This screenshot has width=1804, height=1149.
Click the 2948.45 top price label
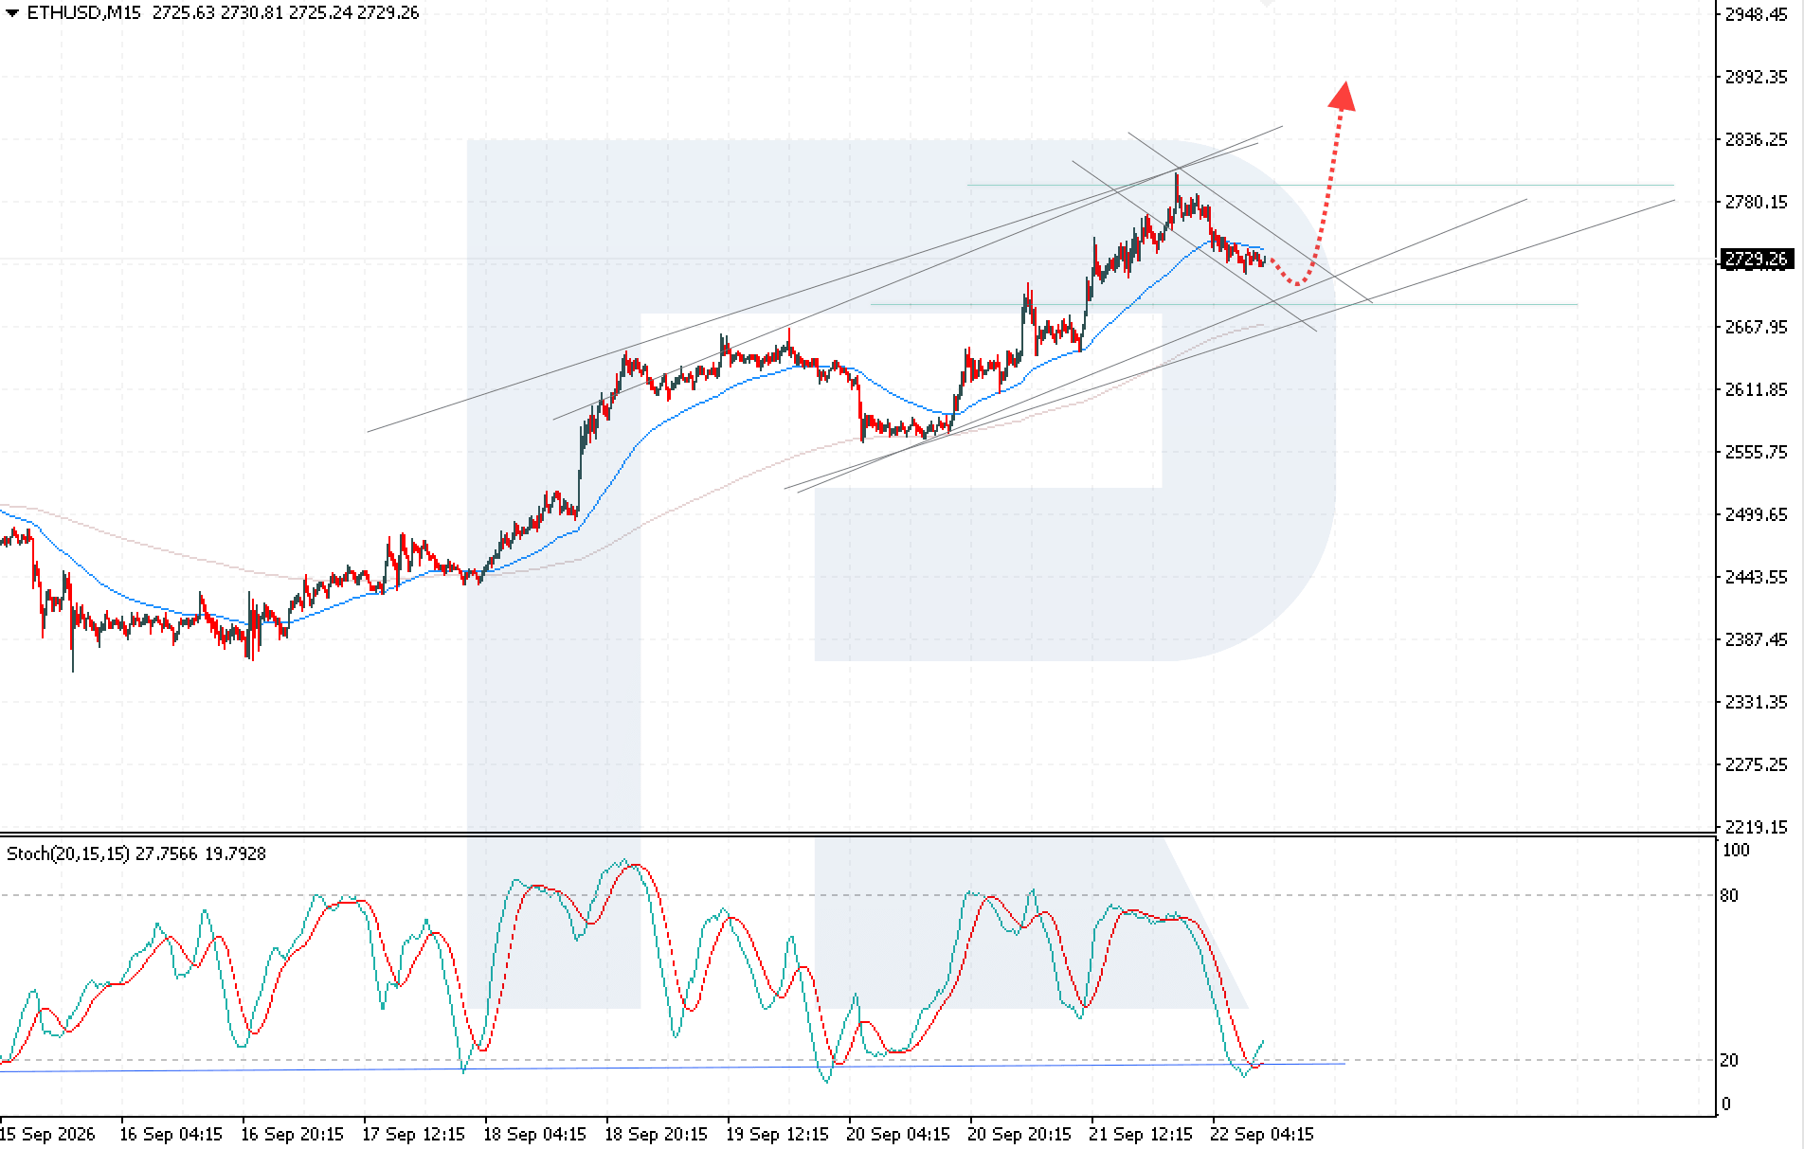click(x=1756, y=14)
